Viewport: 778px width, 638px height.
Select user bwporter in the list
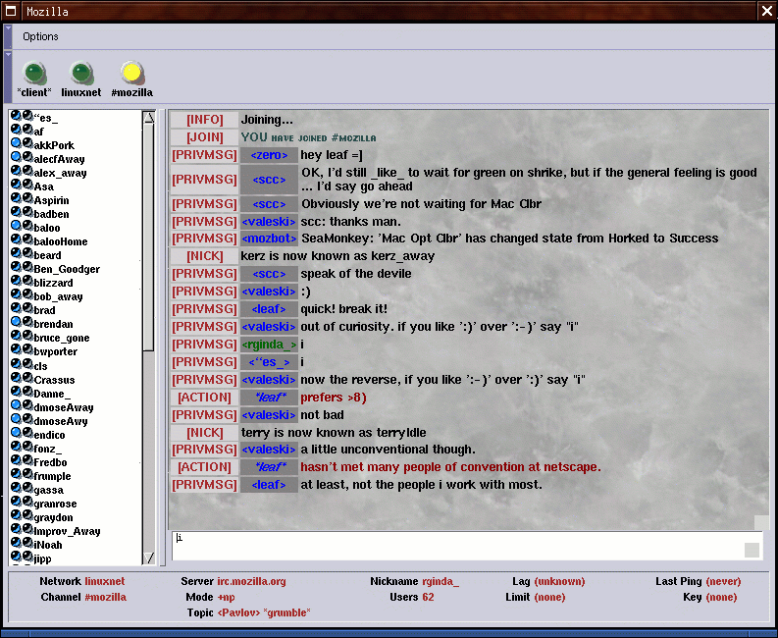coord(55,351)
